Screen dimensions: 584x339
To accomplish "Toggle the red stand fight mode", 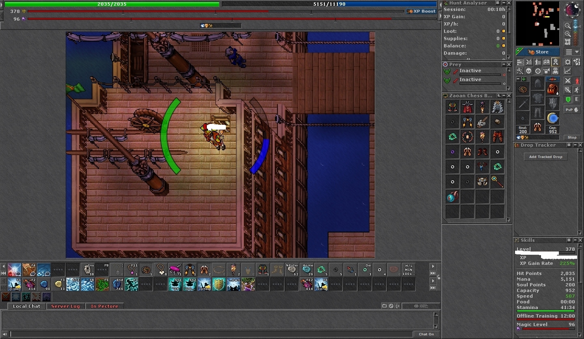I will [x=577, y=81].
